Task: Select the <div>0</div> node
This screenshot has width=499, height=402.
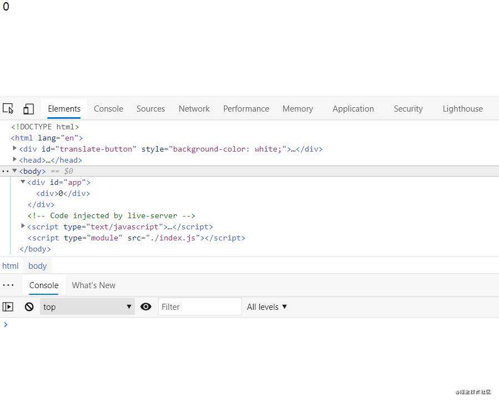Action: click(x=63, y=193)
